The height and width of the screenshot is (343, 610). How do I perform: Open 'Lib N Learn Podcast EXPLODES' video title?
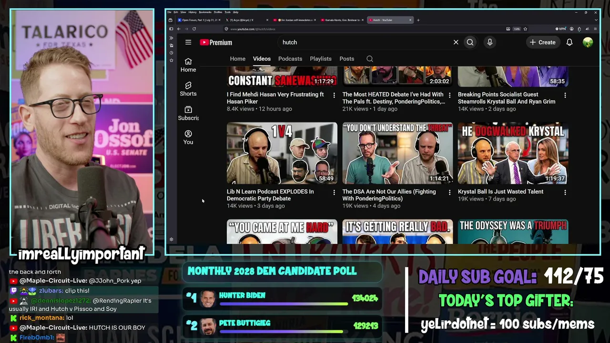pos(270,195)
